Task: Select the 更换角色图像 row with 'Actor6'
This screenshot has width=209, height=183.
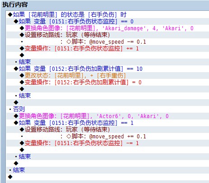Action: tap(107, 116)
